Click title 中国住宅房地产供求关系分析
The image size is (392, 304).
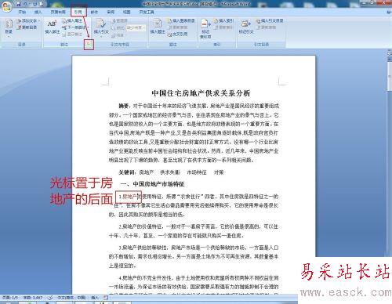tap(201, 93)
